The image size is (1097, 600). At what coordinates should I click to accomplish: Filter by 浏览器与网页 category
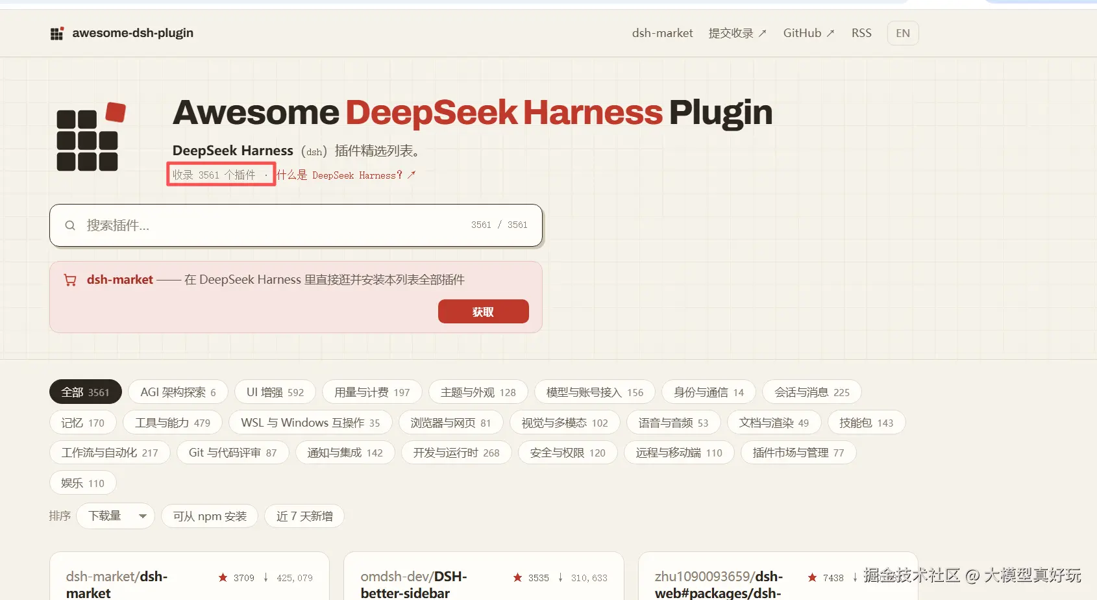[x=450, y=422]
